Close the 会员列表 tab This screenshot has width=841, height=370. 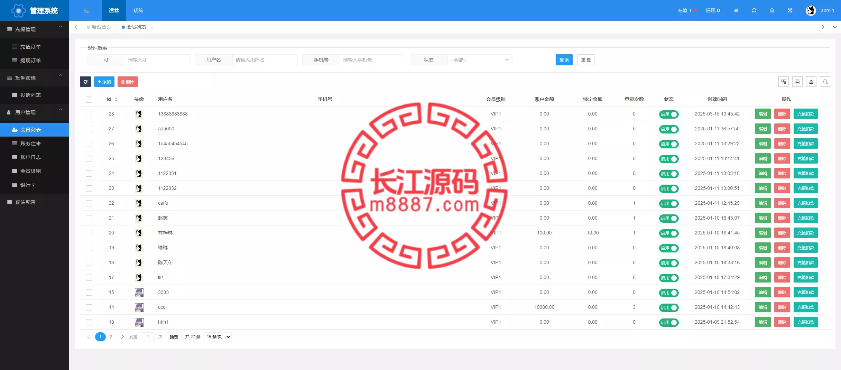click(151, 27)
